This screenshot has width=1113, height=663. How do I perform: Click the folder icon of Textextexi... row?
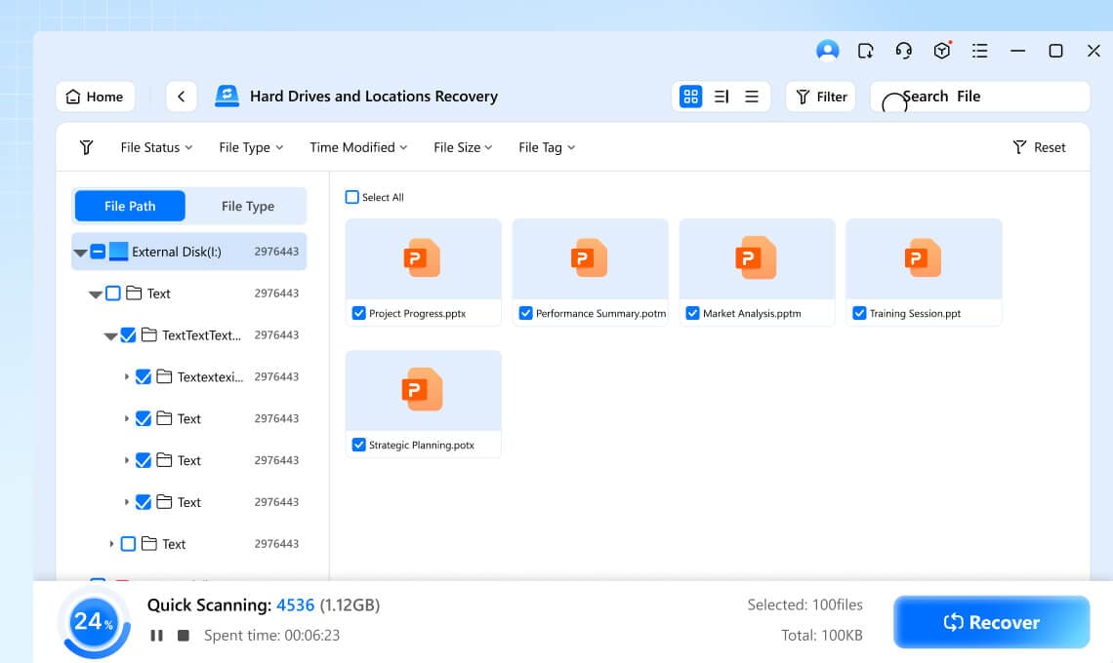click(x=164, y=376)
